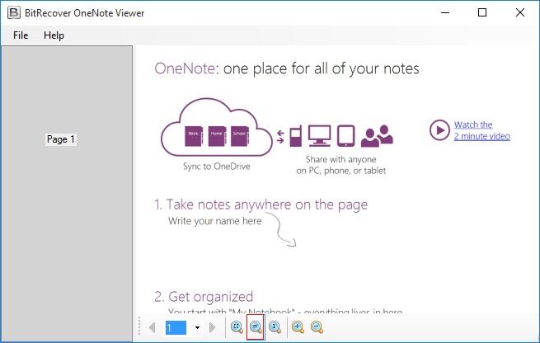Click the fit whole page zoom icon
Viewport: 540px width, 343px height.
click(x=237, y=327)
